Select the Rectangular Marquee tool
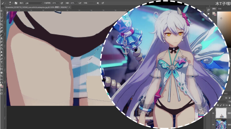The height and width of the screenshot is (129, 231). coord(2,14)
